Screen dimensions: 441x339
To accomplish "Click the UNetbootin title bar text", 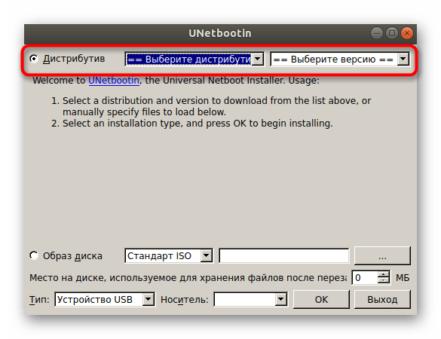I will coord(220,33).
